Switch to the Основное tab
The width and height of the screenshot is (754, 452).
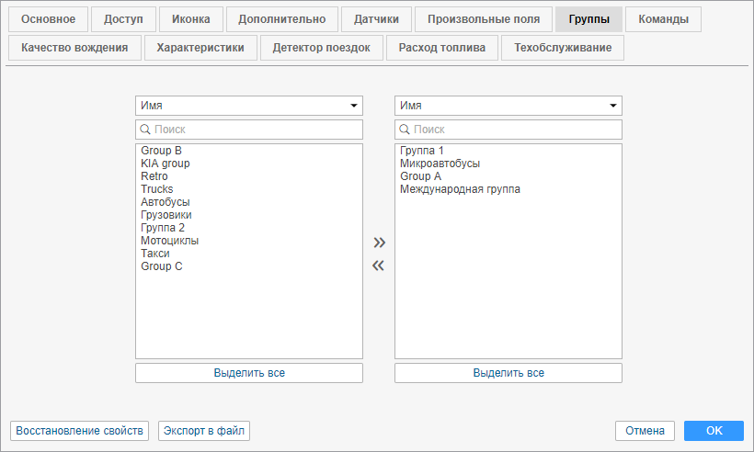click(49, 19)
